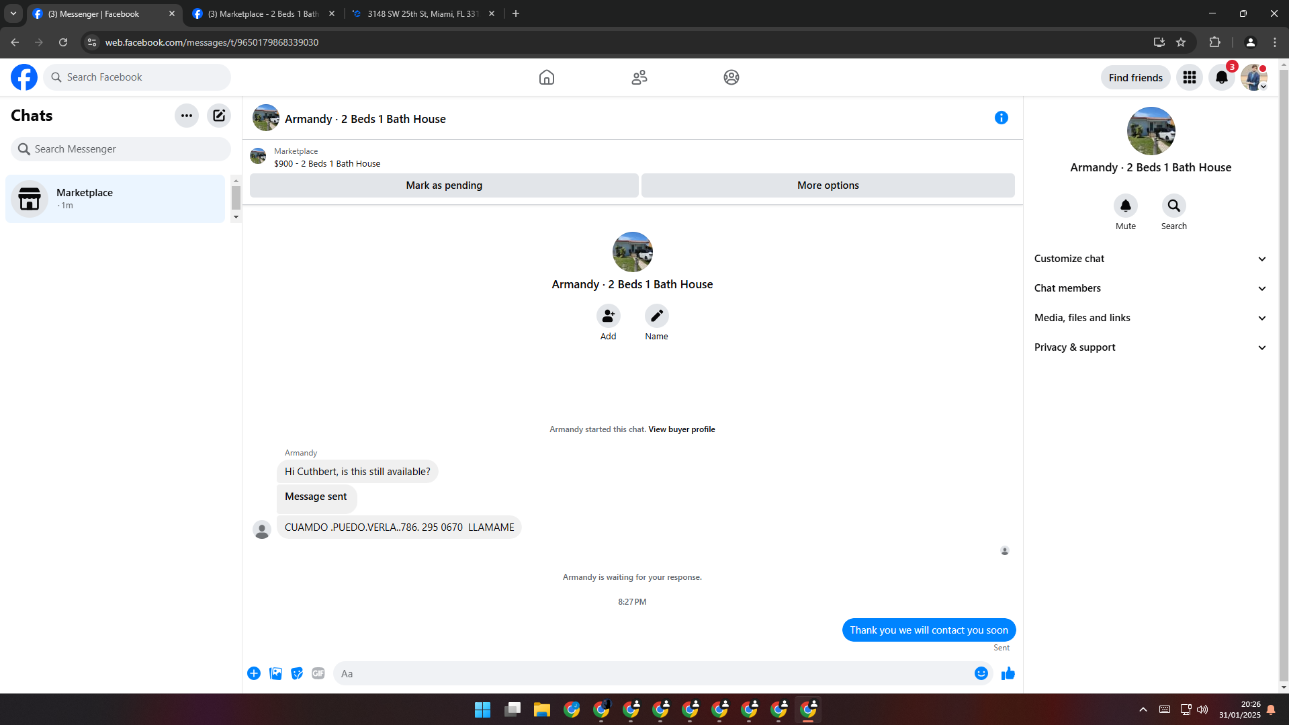This screenshot has width=1289, height=725.
Task: Switch to Marketplace 2 Beds 1 Bath tab
Action: pyautogui.click(x=263, y=13)
